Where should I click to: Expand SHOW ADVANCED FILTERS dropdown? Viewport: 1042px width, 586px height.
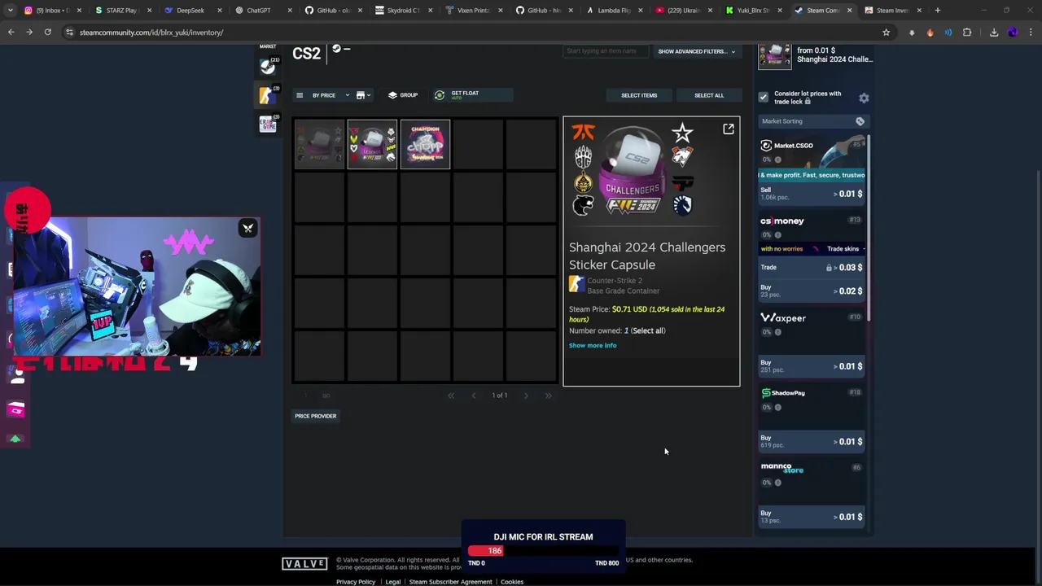697,51
